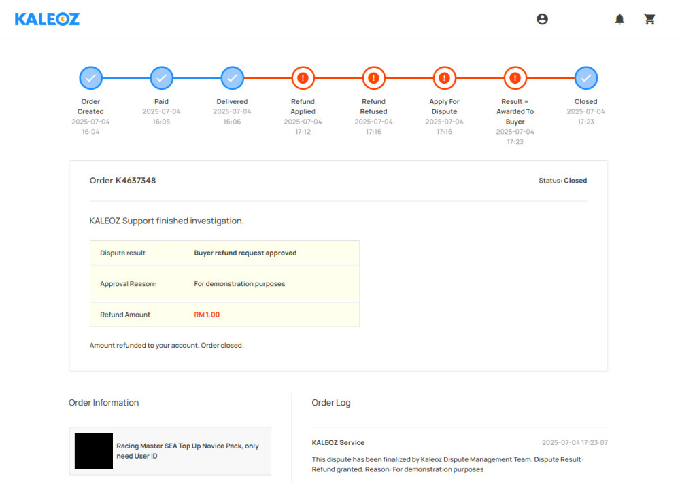
Task: Click the Refund Applied time 17:12
Action: [303, 132]
